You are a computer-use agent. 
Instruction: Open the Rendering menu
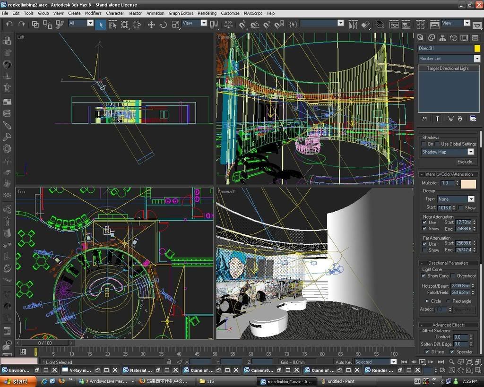click(207, 13)
